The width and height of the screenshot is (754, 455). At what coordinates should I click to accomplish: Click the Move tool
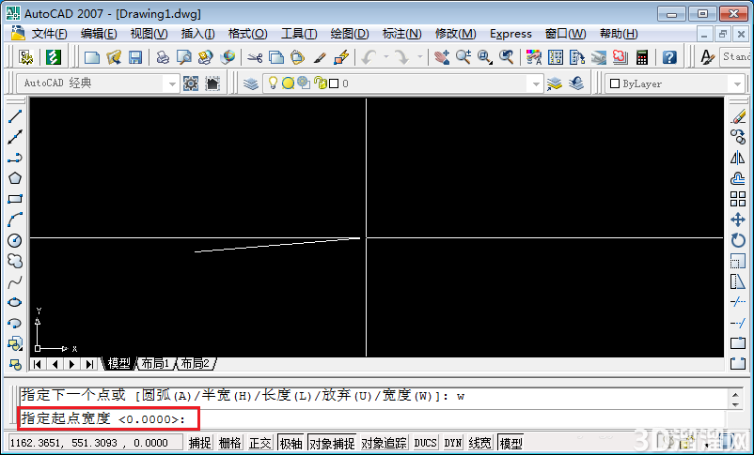pos(738,220)
